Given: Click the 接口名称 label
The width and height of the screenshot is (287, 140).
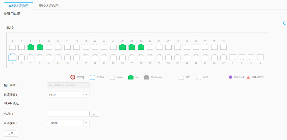Looking at the screenshot, I should [11, 85].
